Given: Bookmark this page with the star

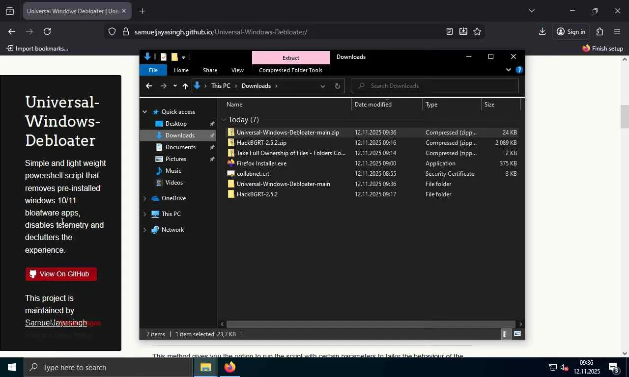Looking at the screenshot, I should coord(477,31).
